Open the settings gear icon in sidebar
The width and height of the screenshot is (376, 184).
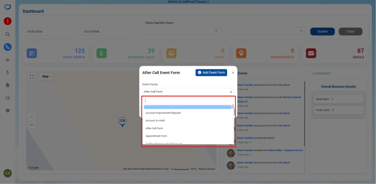(8, 110)
